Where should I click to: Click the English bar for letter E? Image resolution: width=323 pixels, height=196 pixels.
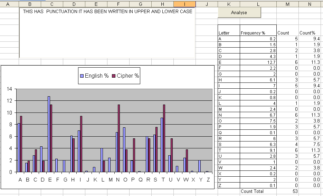coord(49,134)
